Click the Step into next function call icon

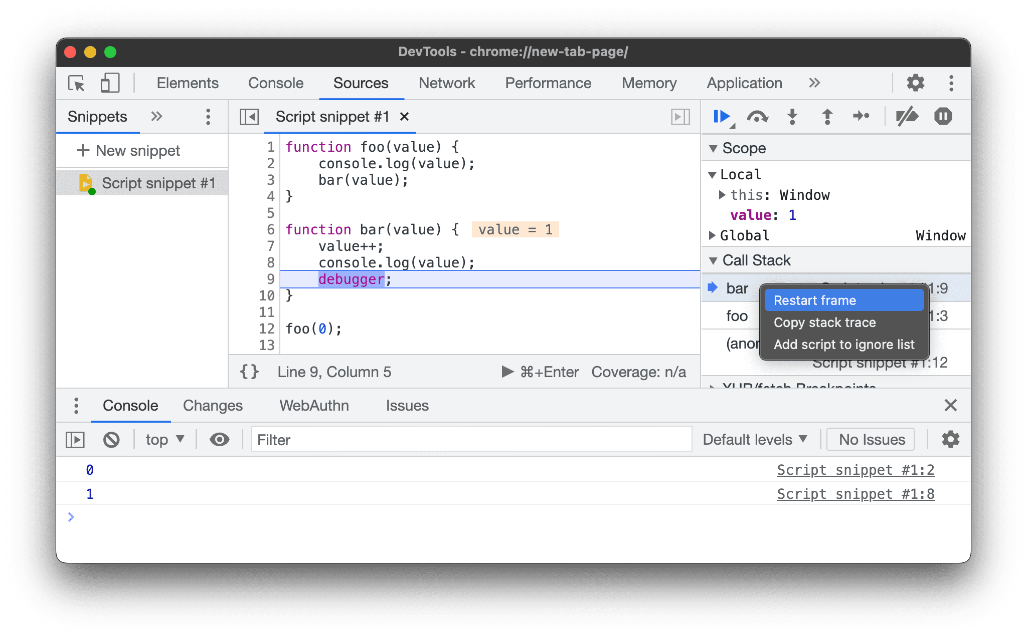pos(792,117)
